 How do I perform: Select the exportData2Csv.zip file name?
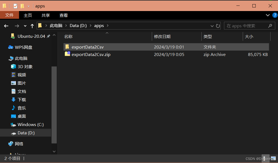coord(91,54)
